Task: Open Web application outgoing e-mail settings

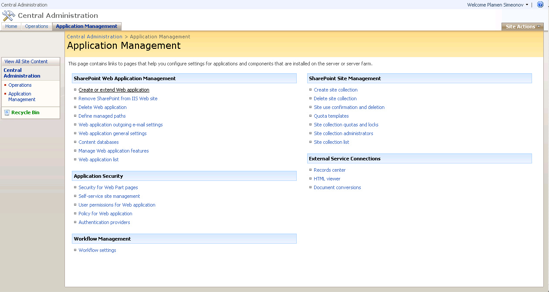Action: [x=121, y=125]
